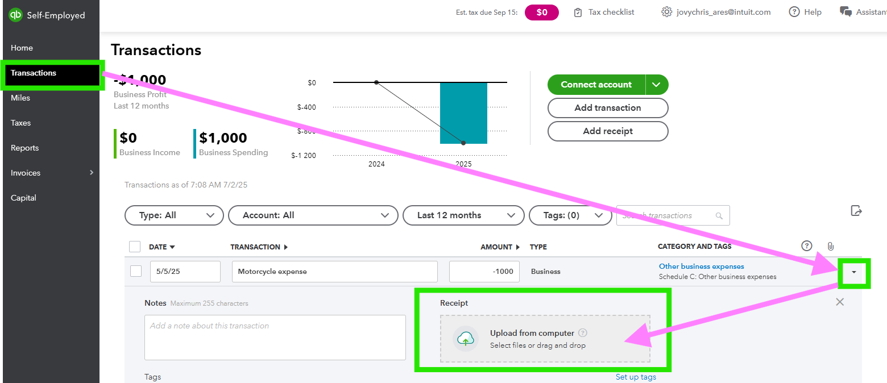Click the 2024 data point on chart

[x=376, y=82]
